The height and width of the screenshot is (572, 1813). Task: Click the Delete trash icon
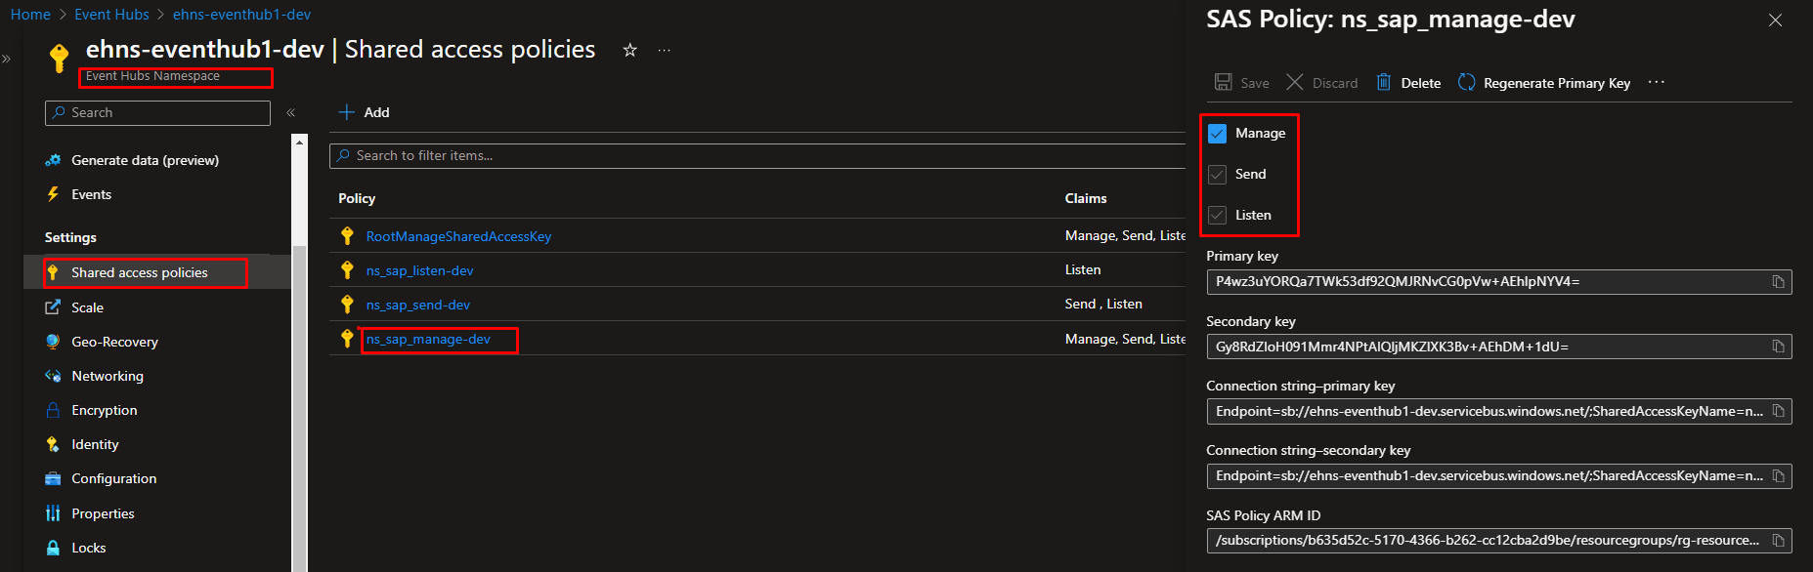click(1384, 82)
